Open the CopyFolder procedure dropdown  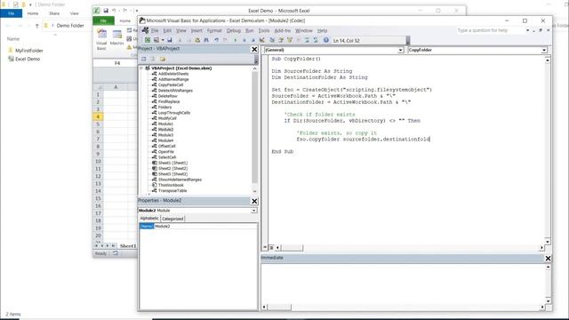click(544, 50)
